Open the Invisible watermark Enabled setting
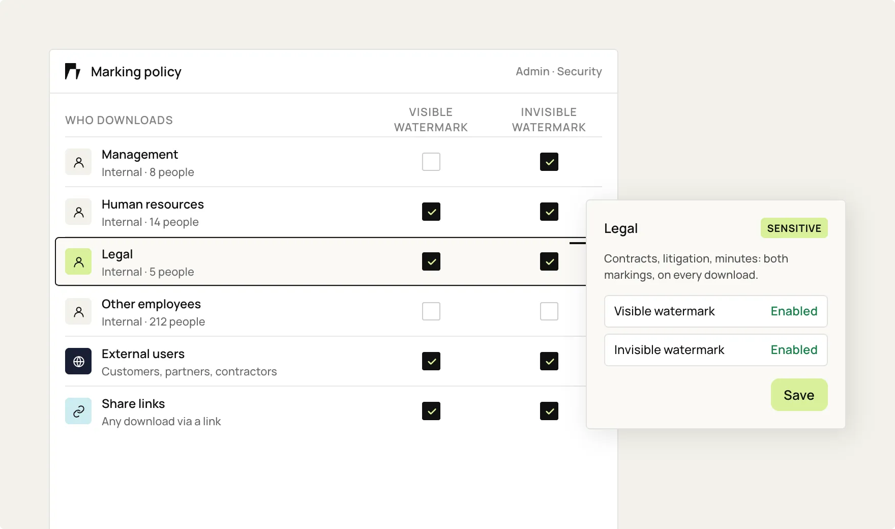The image size is (895, 529). tap(715, 350)
